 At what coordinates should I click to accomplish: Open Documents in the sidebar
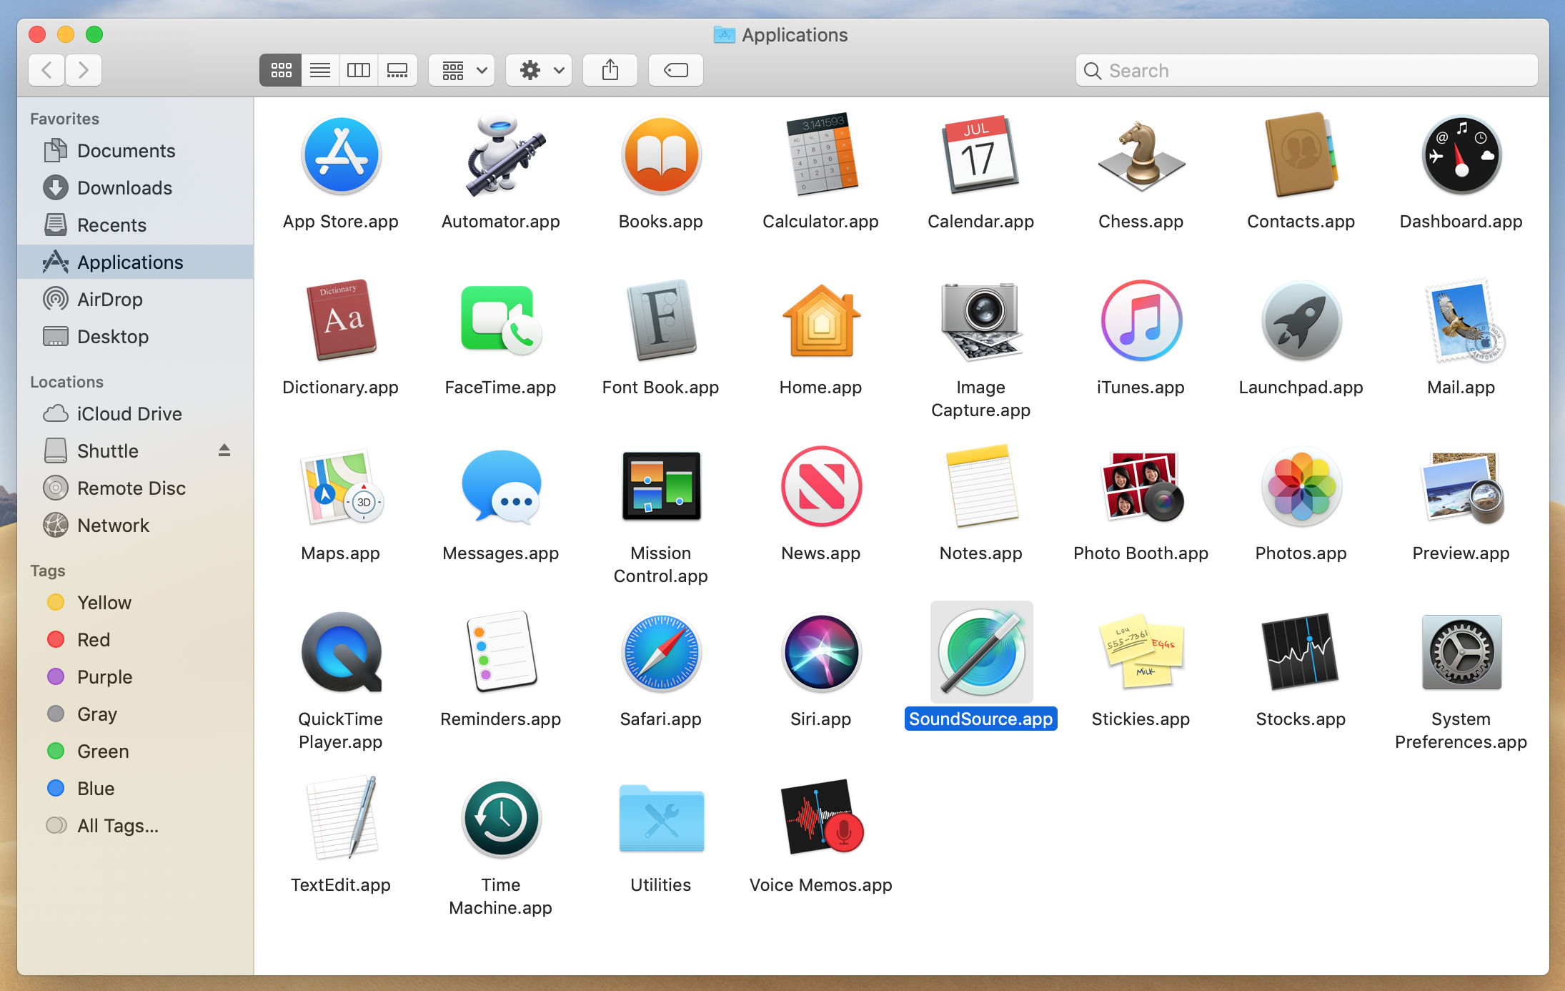pos(136,151)
